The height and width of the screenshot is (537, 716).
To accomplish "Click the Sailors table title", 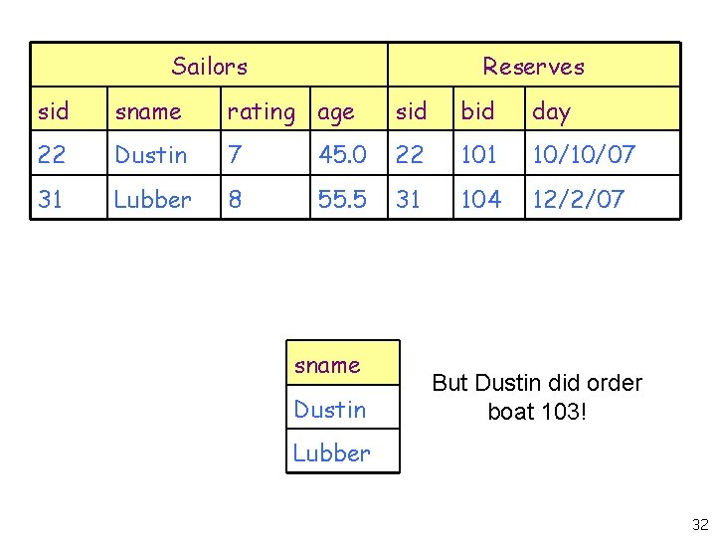I will (x=209, y=67).
